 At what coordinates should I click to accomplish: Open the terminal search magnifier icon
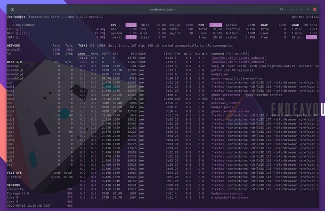282,9
